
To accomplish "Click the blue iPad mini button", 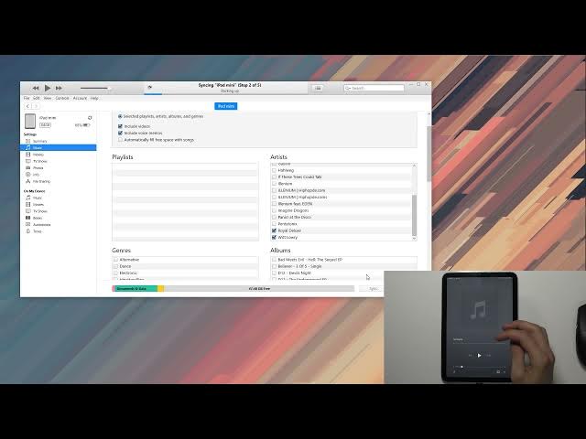I will coord(226,106).
